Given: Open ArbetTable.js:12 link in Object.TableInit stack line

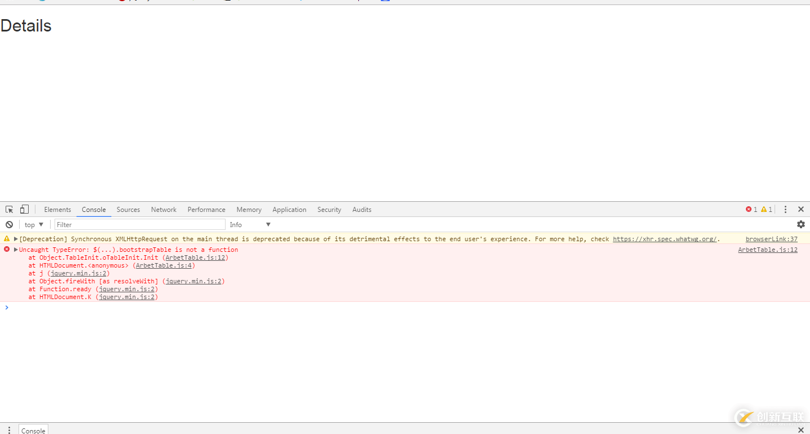Looking at the screenshot, I should coord(195,257).
